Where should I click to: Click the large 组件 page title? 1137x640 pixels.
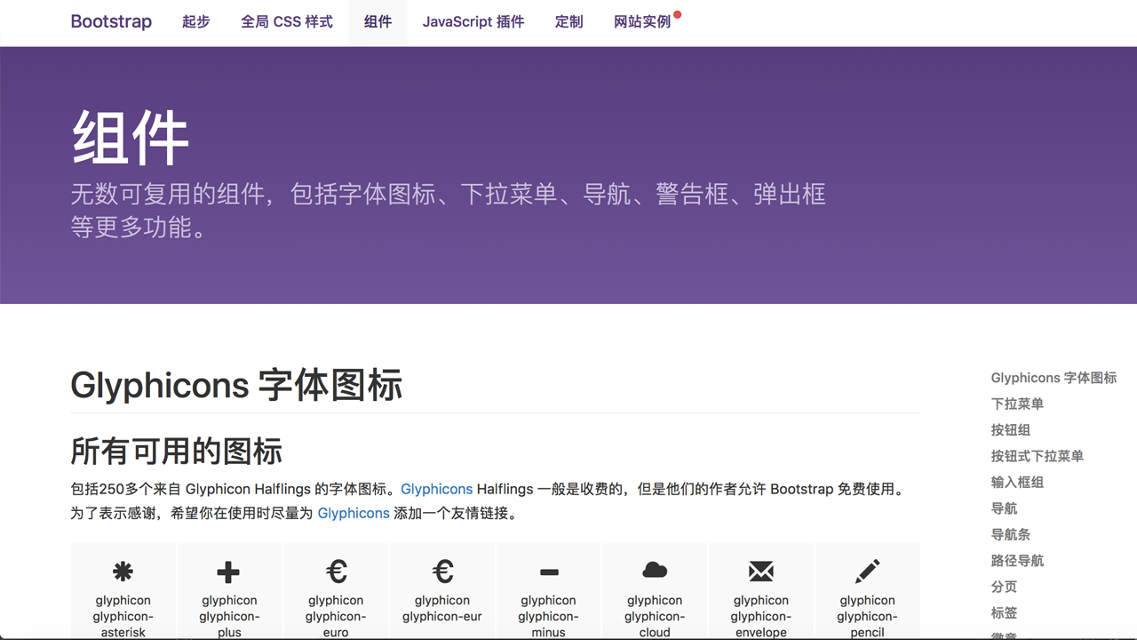coord(130,138)
